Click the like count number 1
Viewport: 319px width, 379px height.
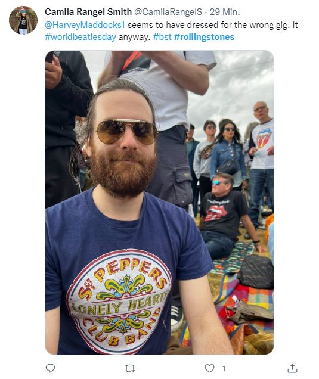[x=224, y=369]
